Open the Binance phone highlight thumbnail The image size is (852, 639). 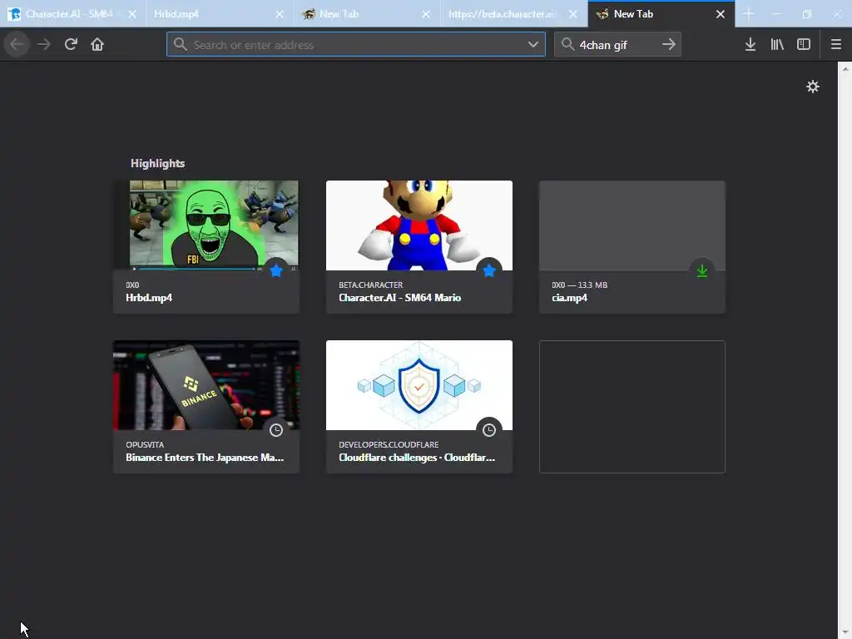[206, 384]
